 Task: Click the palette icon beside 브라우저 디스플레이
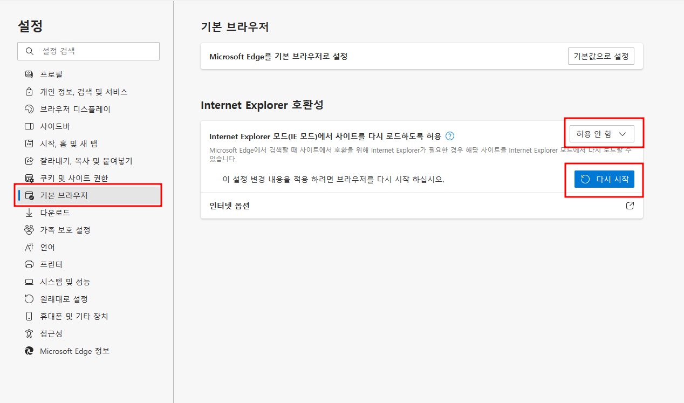(x=29, y=109)
